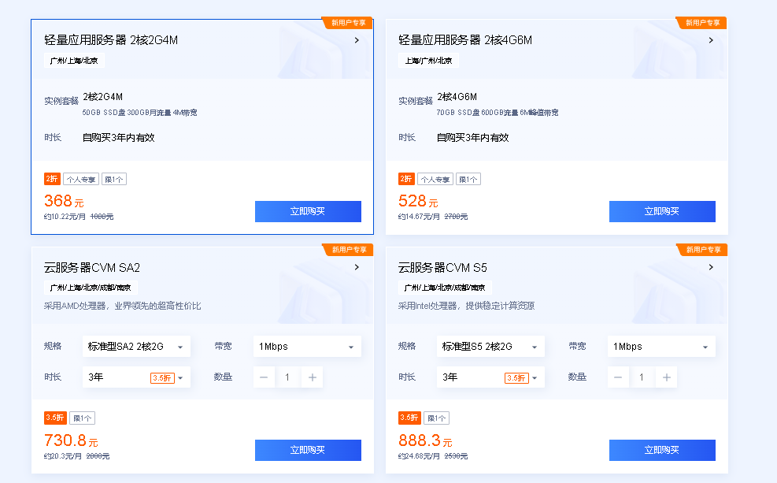Open the 云服务器CVM S5 card arrow
The image size is (777, 483).
[711, 267]
